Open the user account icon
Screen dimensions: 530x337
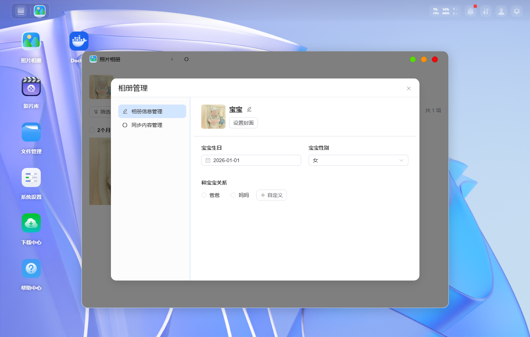501,11
